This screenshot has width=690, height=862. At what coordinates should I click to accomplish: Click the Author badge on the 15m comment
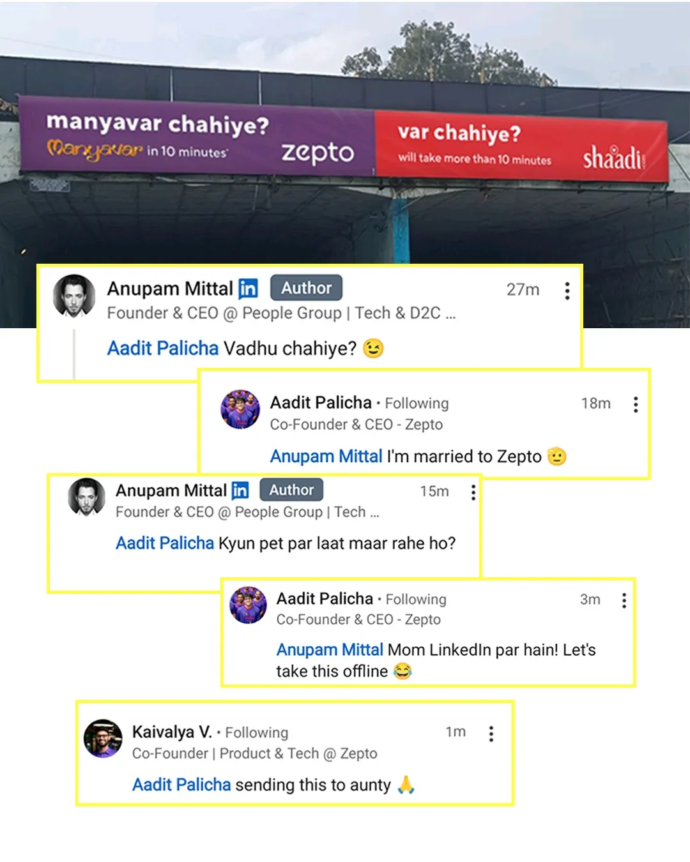click(291, 490)
